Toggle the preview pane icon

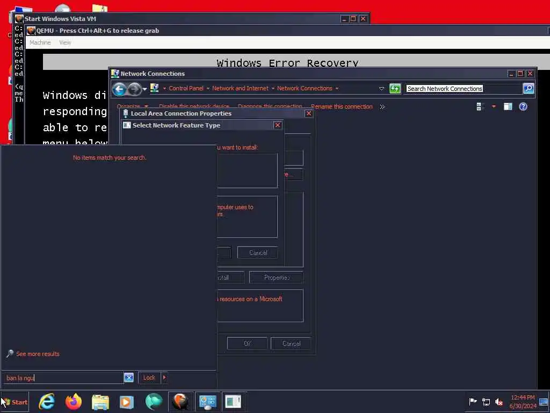tap(508, 106)
